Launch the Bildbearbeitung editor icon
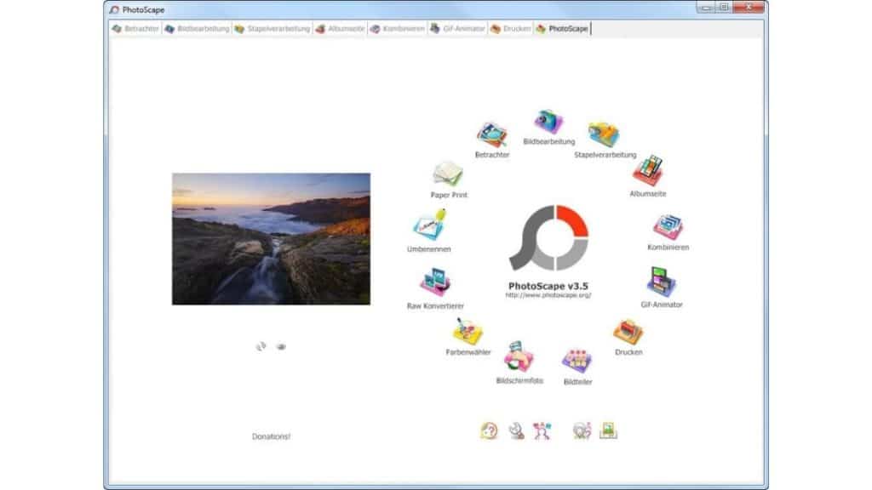The height and width of the screenshot is (490, 872). 548,122
